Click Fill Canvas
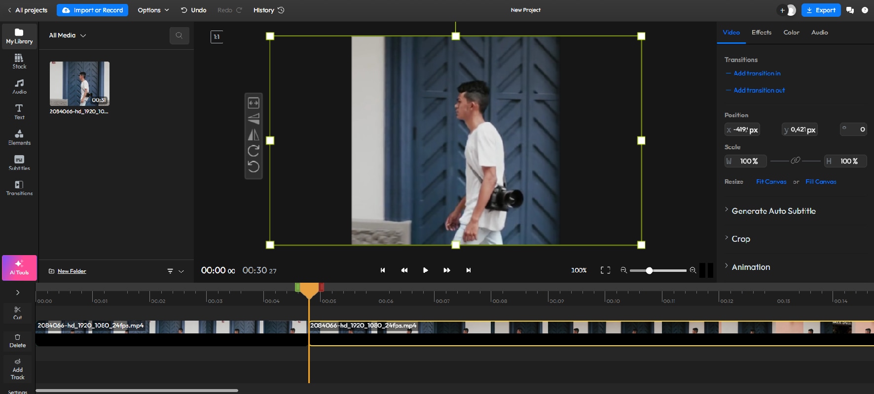This screenshot has height=394, width=874. tap(821, 182)
